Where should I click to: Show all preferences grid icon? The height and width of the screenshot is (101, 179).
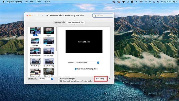47,16
